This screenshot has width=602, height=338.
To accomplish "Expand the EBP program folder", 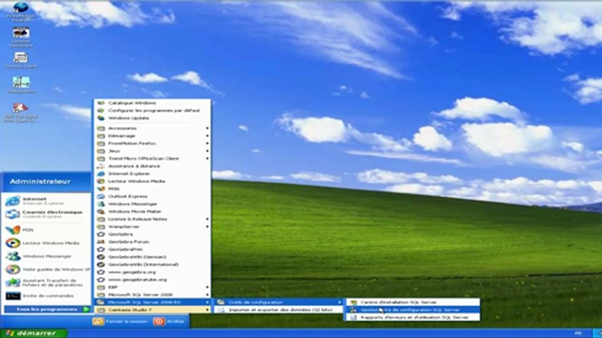I will coord(153,287).
